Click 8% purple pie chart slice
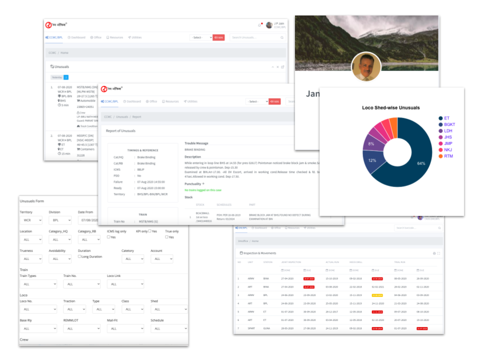The width and height of the screenshot is (480, 360). click(372, 143)
